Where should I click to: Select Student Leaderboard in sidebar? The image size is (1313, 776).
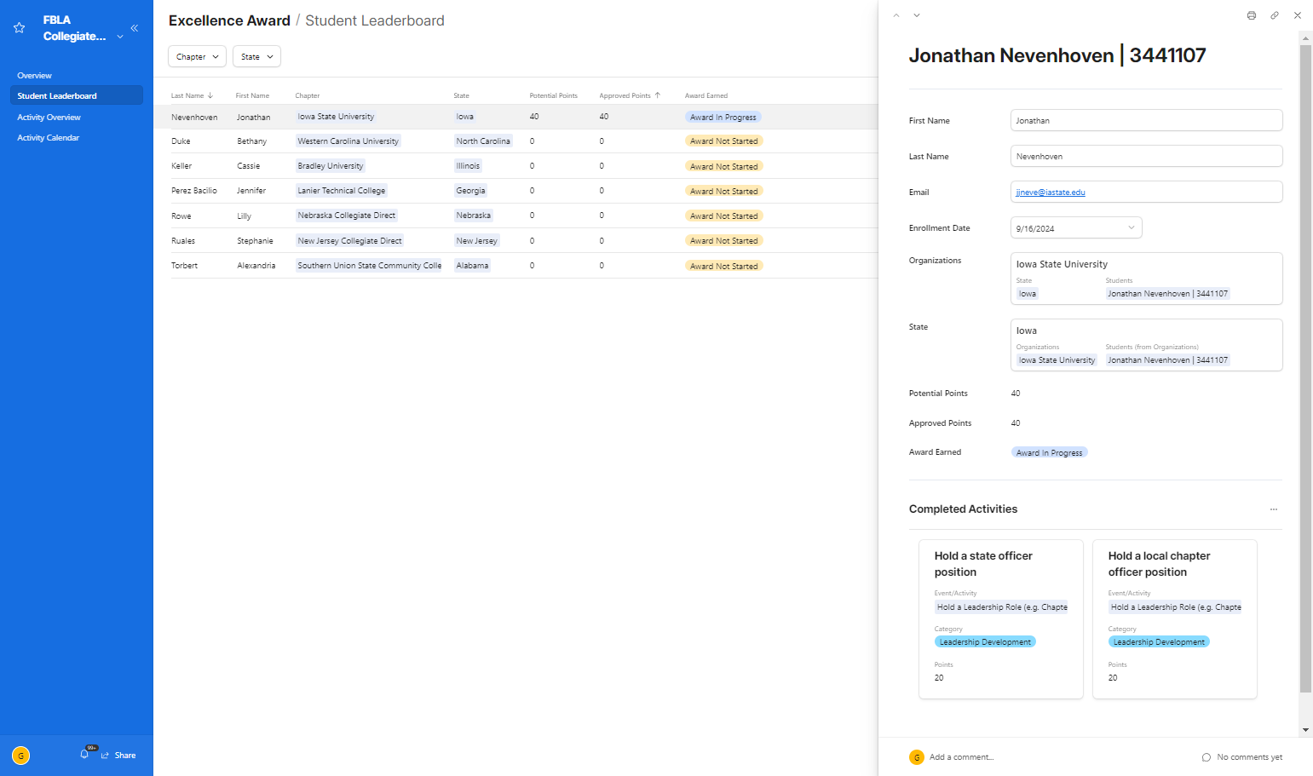76,95
